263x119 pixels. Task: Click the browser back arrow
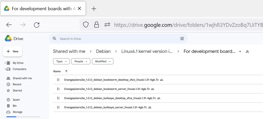tap(9, 25)
